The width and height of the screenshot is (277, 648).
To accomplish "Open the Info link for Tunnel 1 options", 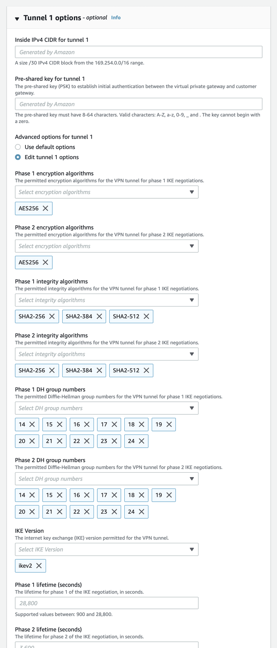I will [116, 18].
